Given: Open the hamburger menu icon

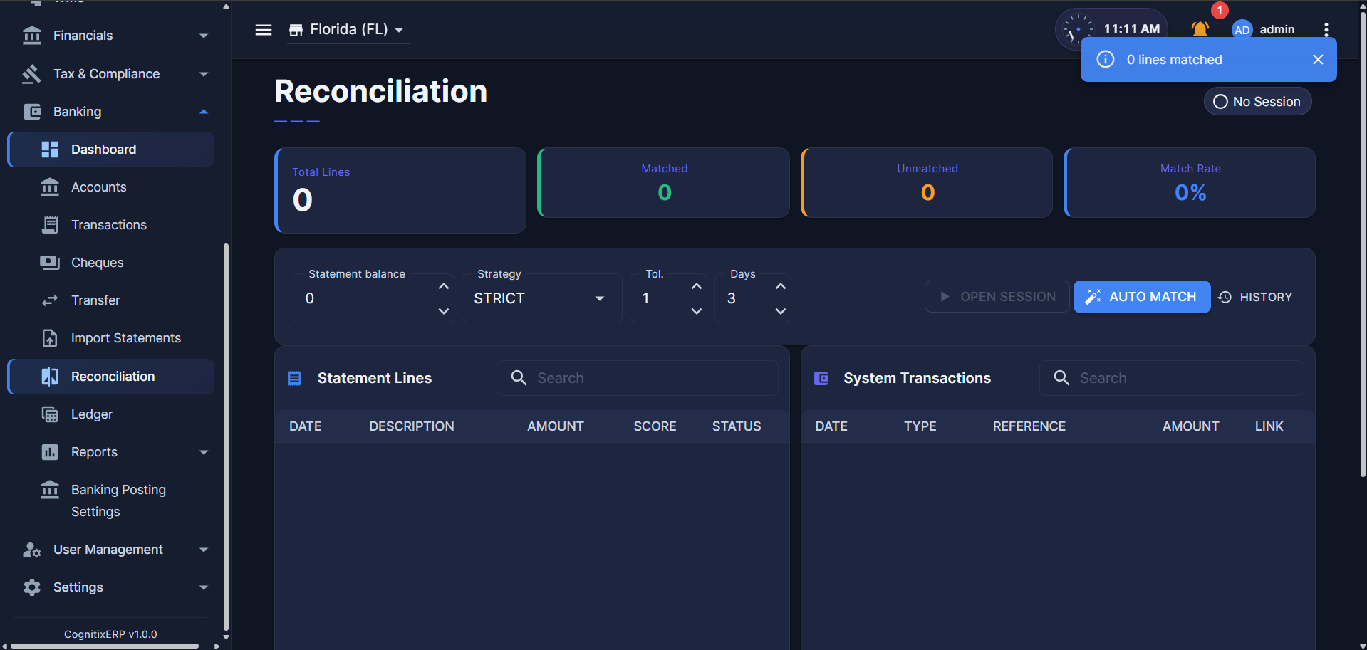Looking at the screenshot, I should pyautogui.click(x=264, y=30).
